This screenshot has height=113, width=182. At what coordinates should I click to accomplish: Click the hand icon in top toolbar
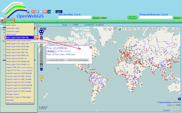pyautogui.click(x=178, y=29)
